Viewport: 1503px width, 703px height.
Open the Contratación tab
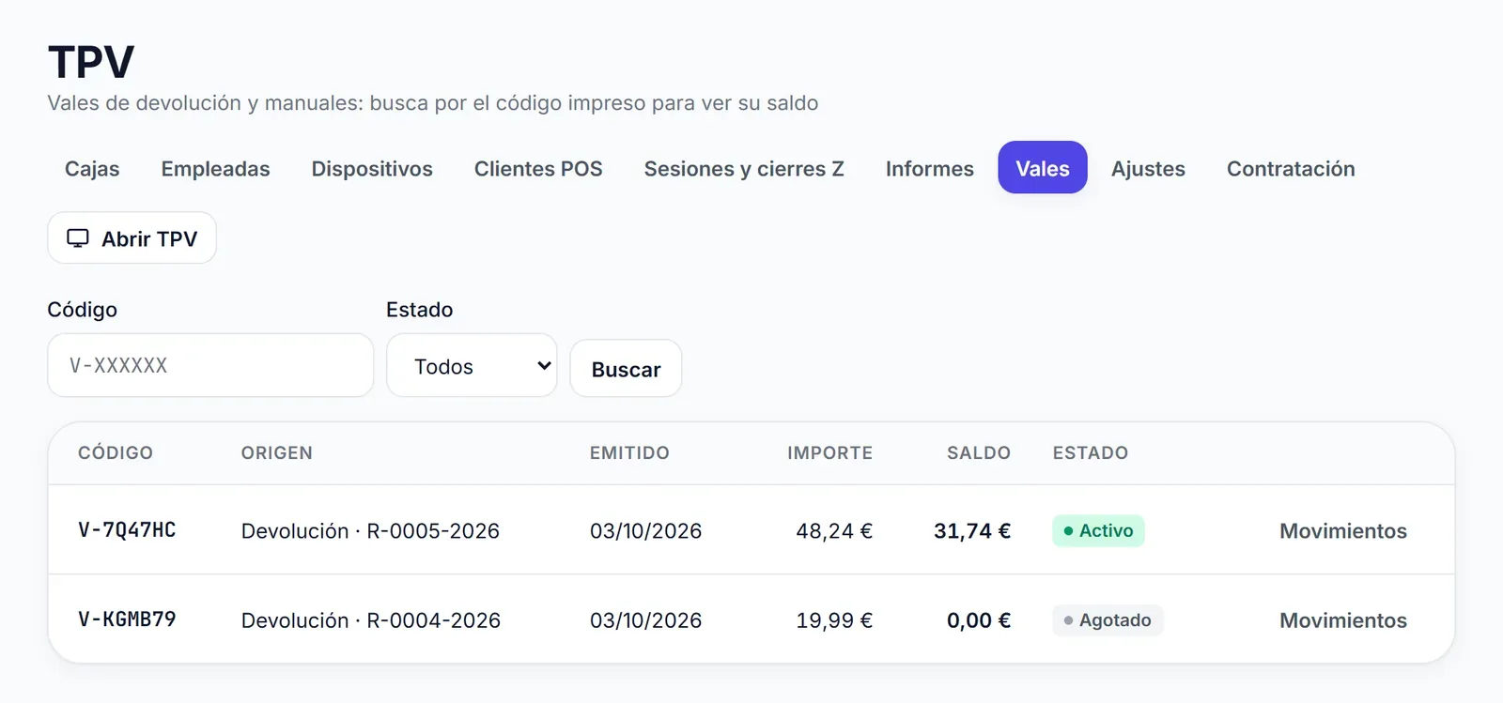(x=1291, y=169)
